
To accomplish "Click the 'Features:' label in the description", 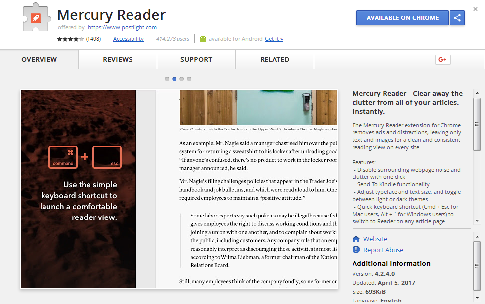I will tap(364, 162).
